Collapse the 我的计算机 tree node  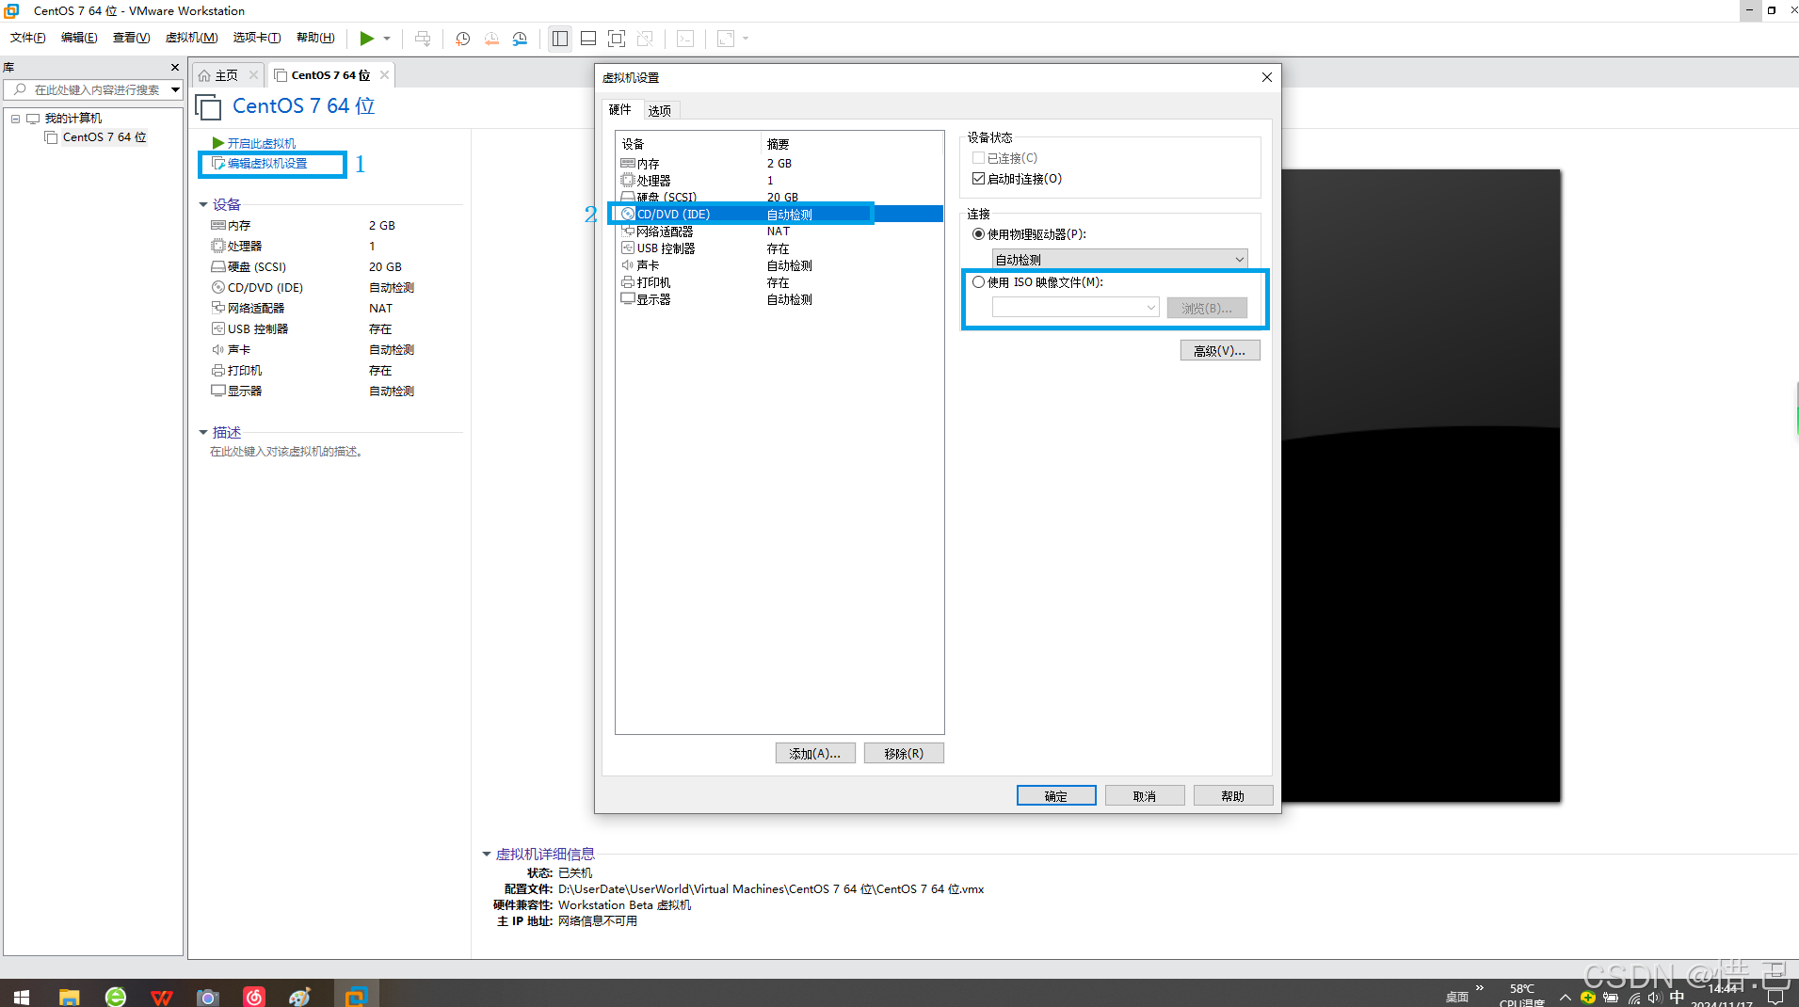point(15,119)
